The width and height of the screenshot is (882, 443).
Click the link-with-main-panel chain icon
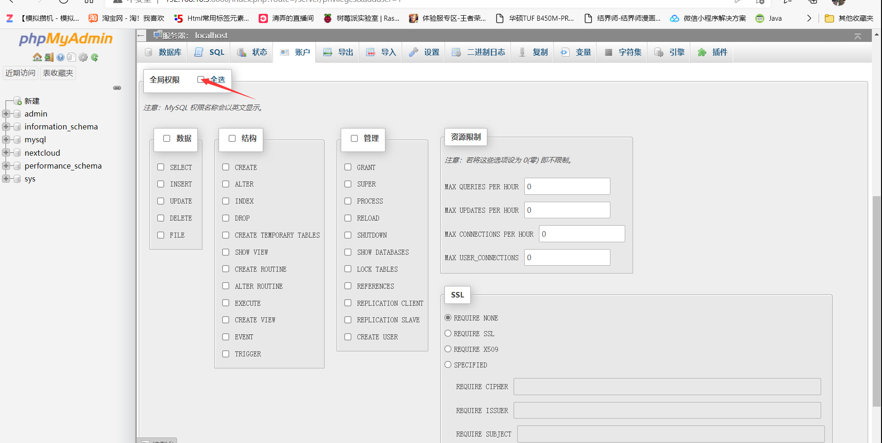click(x=117, y=87)
